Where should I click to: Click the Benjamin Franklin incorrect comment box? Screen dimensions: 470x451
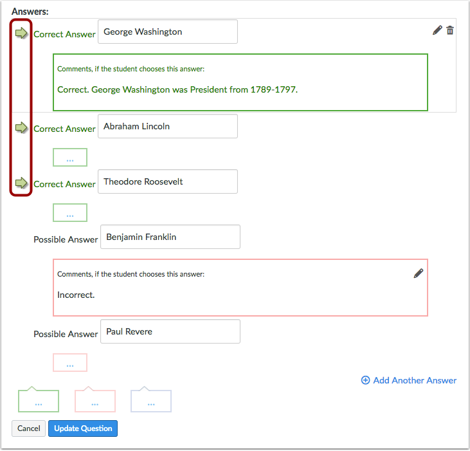[x=240, y=288]
